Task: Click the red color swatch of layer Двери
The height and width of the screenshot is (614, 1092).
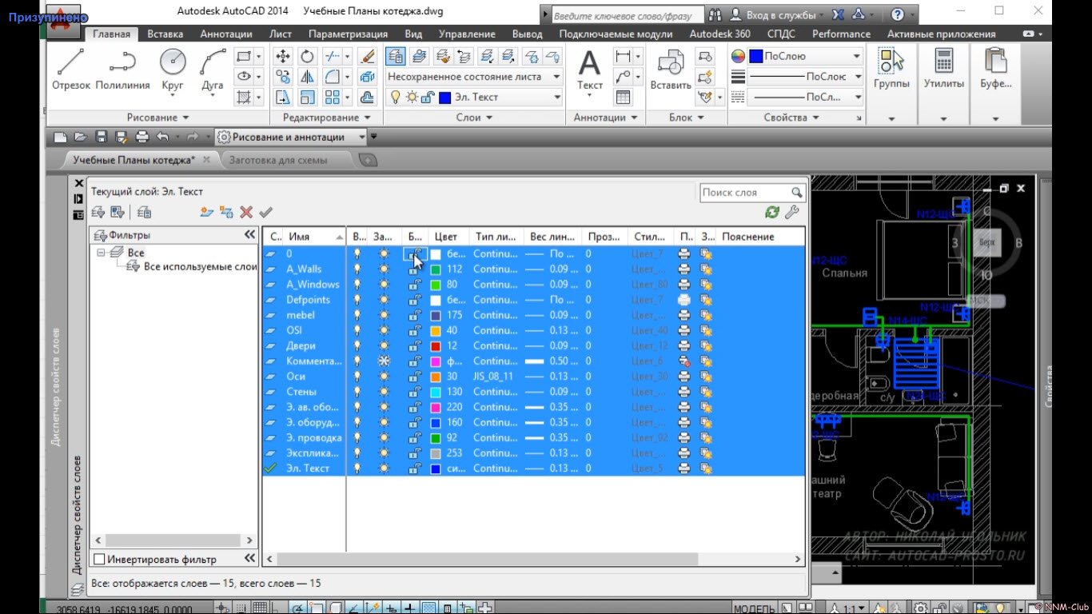Action: tap(436, 345)
